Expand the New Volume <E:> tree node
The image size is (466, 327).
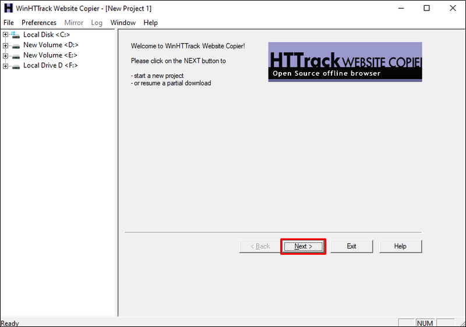(x=5, y=56)
